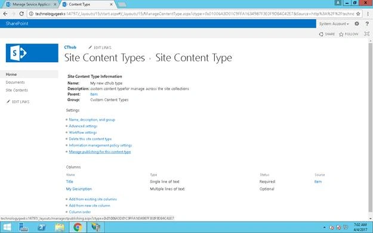Reload the page in browser
373x233 pixels.
tap(21, 14)
